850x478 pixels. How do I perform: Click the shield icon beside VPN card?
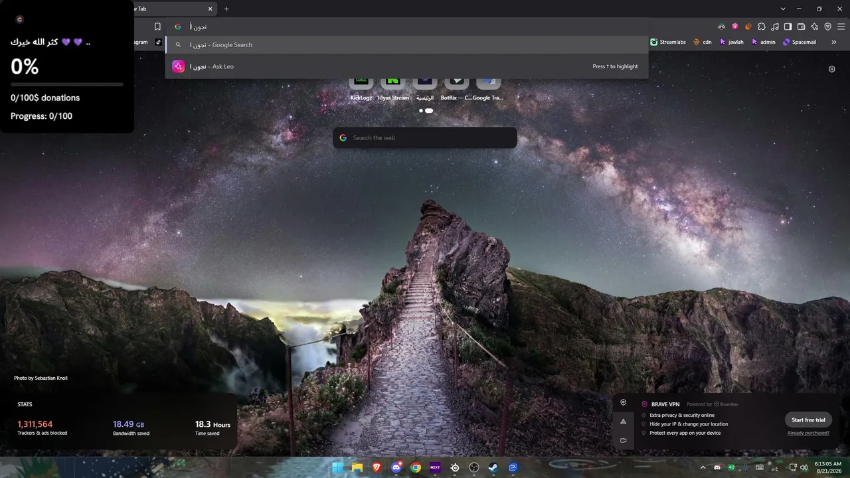point(623,402)
